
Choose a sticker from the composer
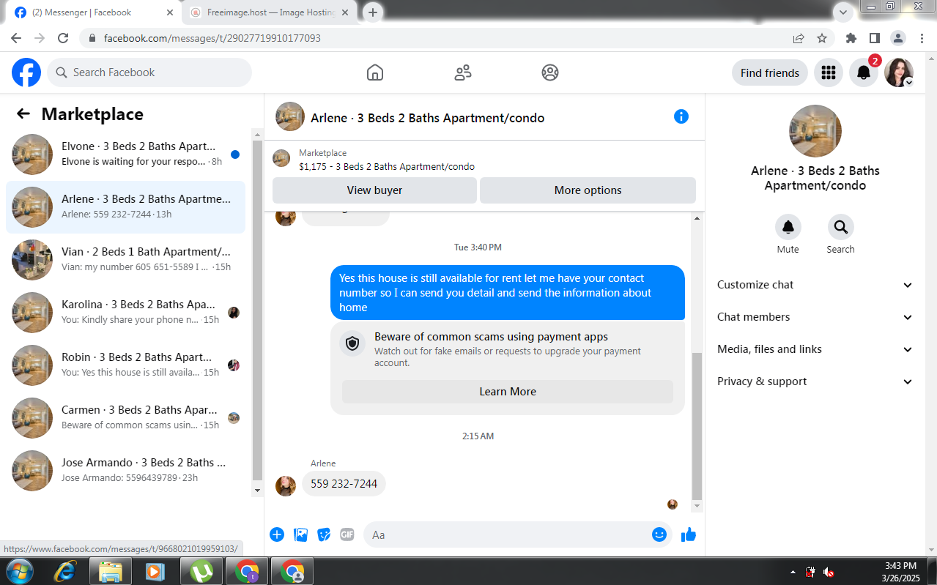coord(324,534)
